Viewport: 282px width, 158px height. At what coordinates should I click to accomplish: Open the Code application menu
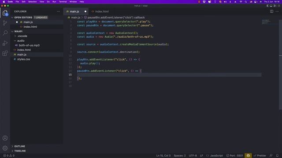[x=10, y=2]
